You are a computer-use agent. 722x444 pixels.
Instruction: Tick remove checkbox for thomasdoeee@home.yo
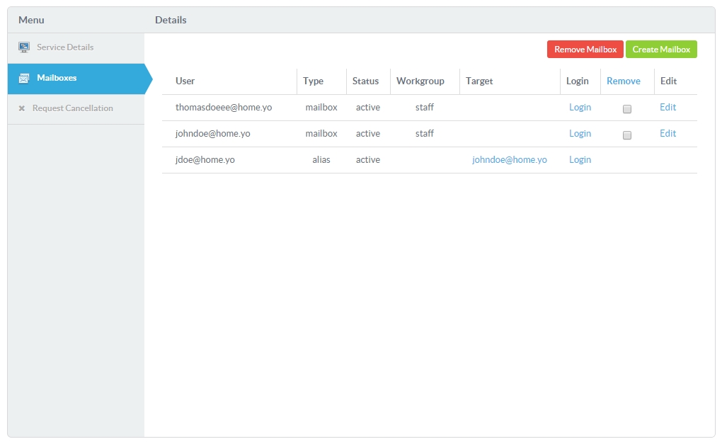click(x=627, y=109)
